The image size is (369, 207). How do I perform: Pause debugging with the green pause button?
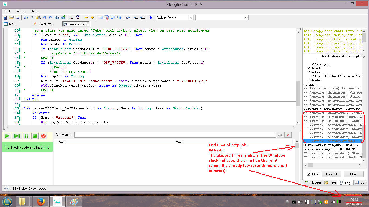pos(26,136)
